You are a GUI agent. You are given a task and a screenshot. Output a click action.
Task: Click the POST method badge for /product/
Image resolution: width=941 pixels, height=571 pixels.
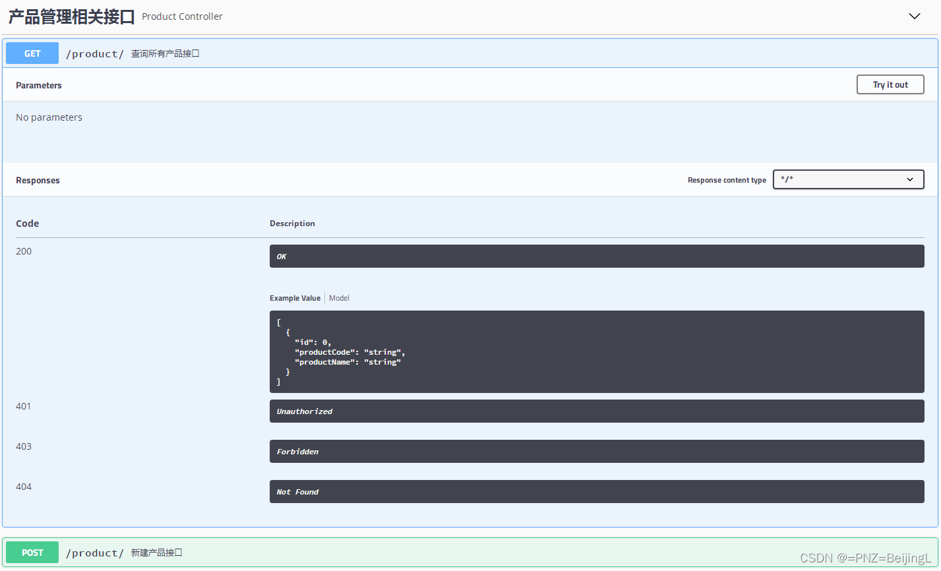[32, 553]
